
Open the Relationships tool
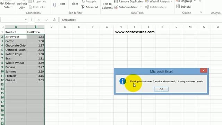[156, 7]
